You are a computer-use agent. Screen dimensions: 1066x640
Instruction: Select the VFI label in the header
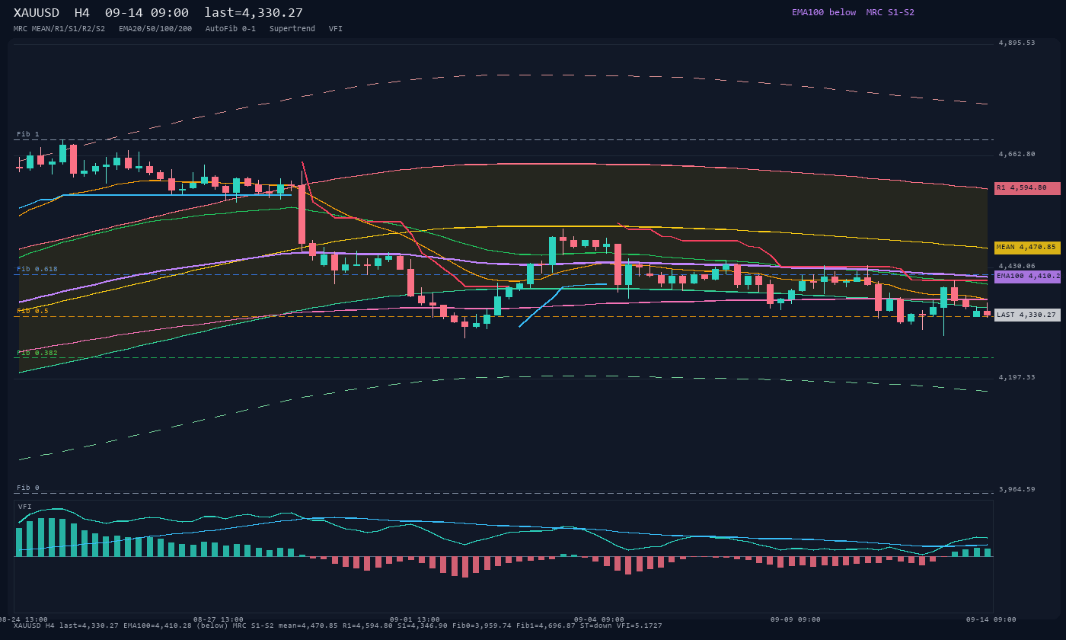[336, 29]
